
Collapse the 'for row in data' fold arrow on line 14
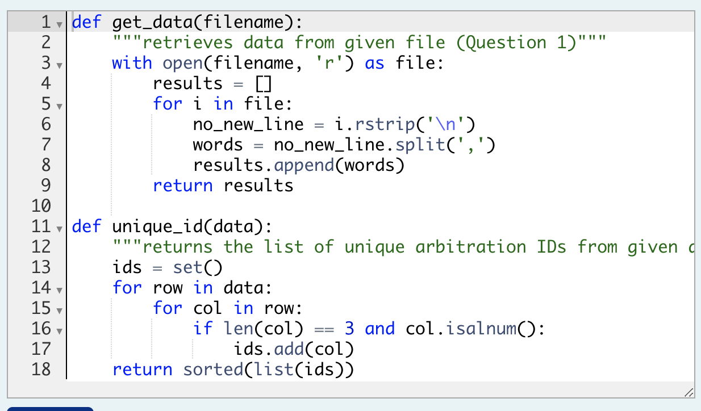(59, 290)
